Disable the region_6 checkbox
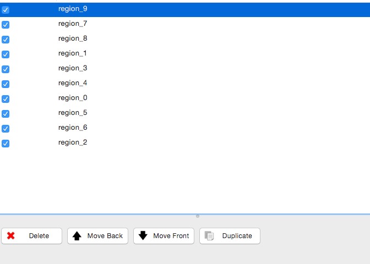Screen dimensions: 370x264 [x=6, y=129]
